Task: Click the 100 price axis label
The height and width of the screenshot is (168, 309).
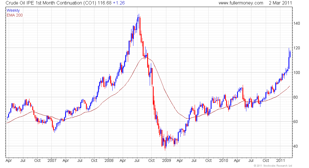Action: point(296,73)
